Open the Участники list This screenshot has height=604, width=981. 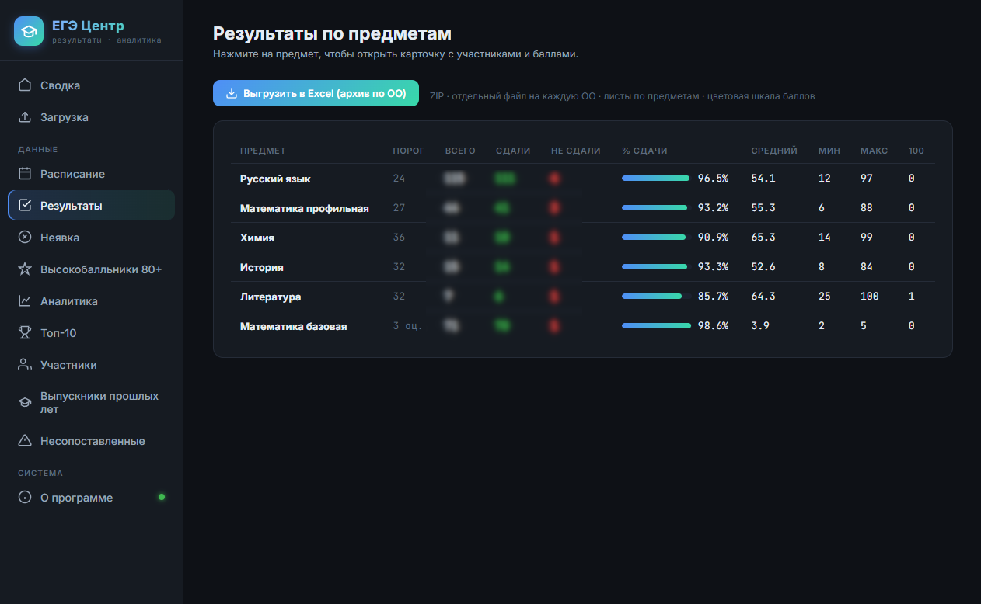pos(92,365)
